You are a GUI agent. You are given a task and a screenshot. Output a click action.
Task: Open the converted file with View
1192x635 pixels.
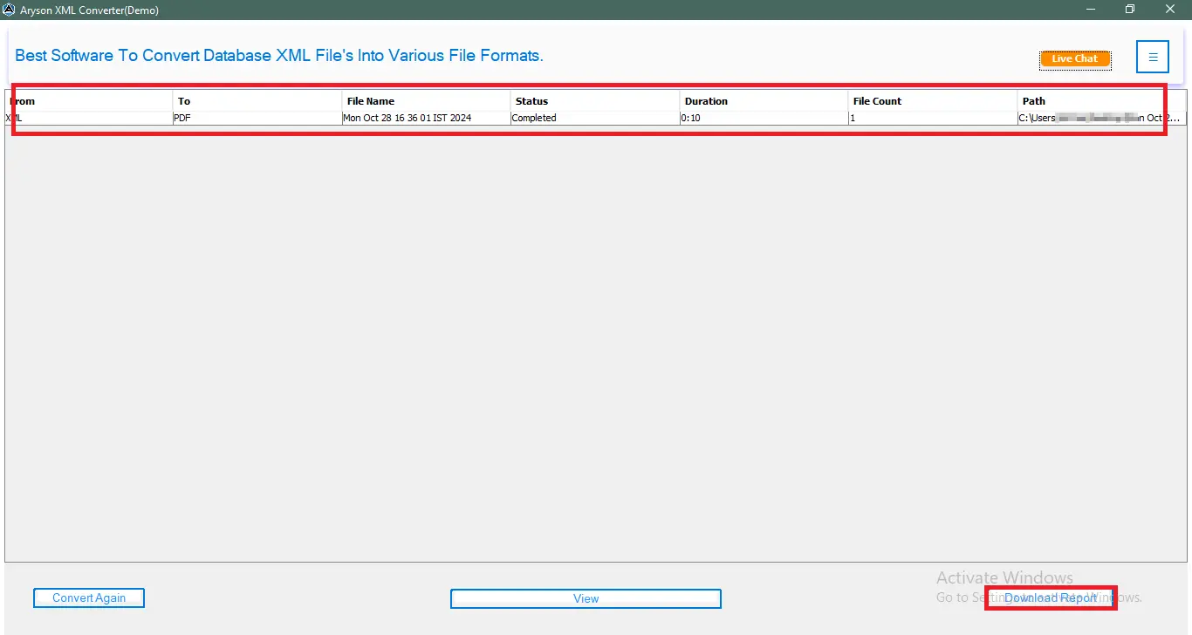(x=586, y=598)
